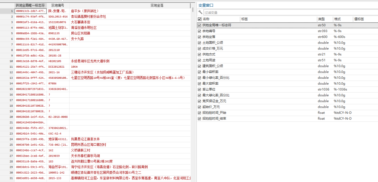Select cell 支十九路

pos(130,39)
